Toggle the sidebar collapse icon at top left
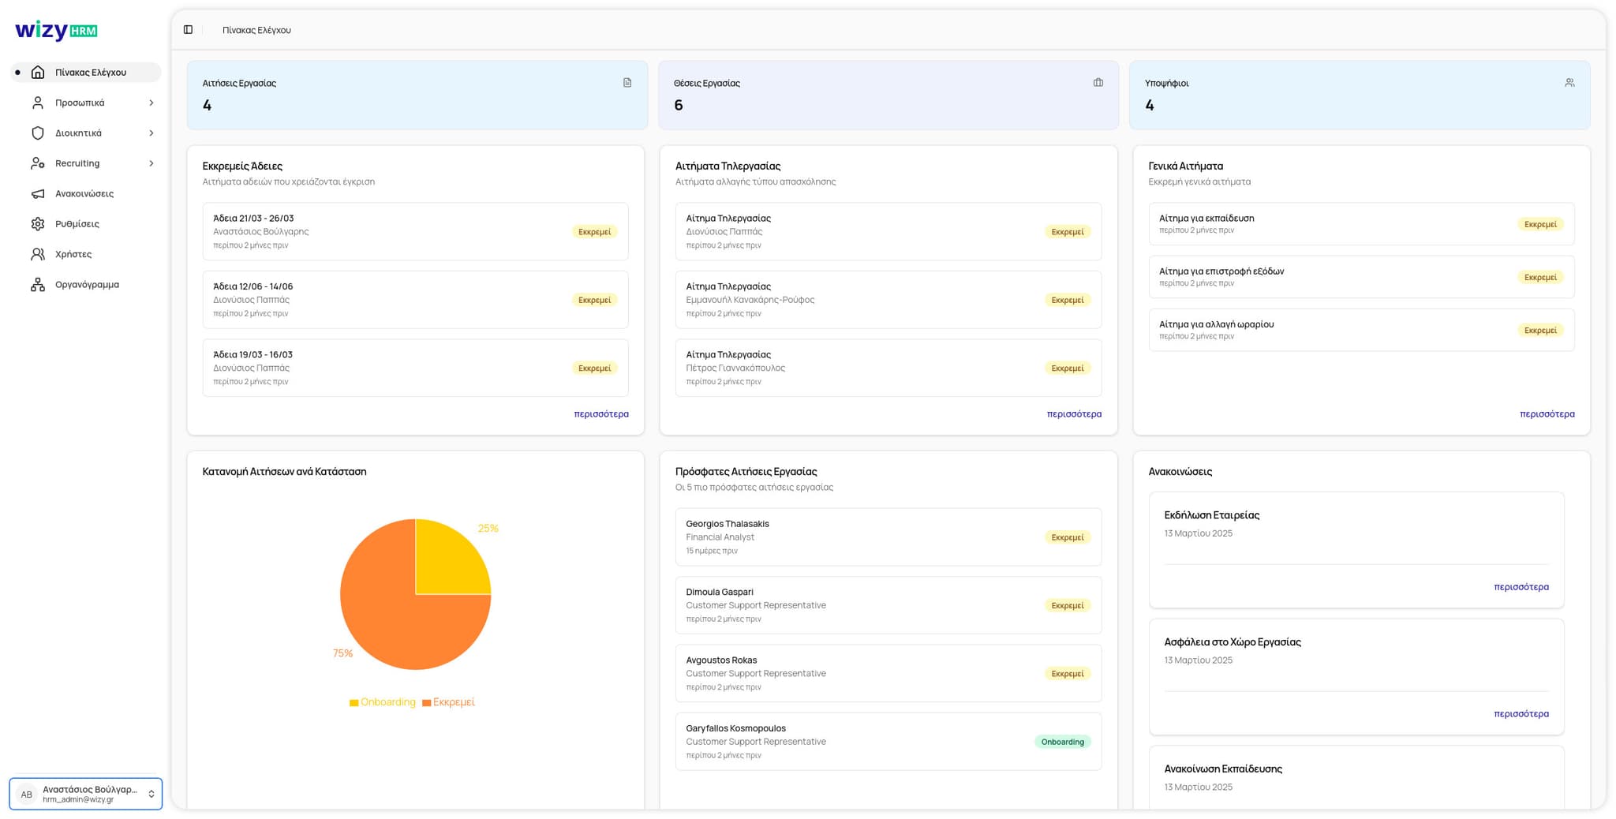Viewport: 1616px width, 819px height. [x=189, y=29]
